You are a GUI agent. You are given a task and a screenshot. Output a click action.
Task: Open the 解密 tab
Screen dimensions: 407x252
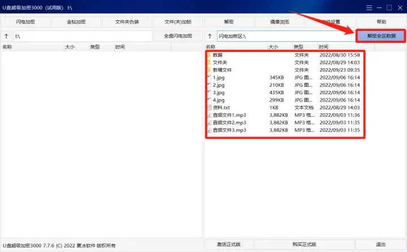click(229, 22)
